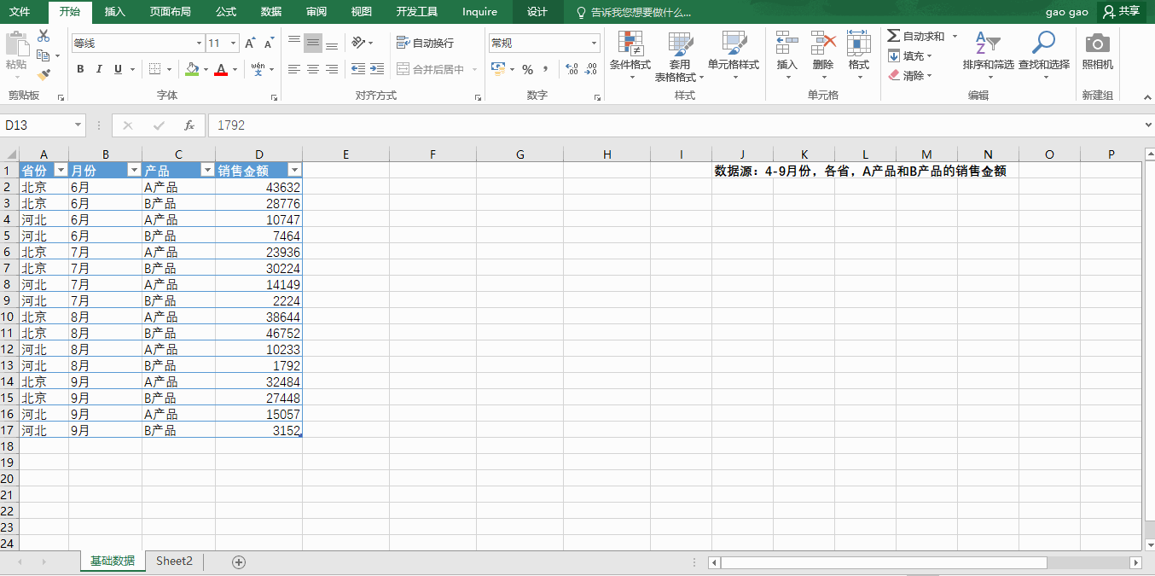Click the 清除 clear button
The width and height of the screenshot is (1155, 576).
(x=910, y=75)
